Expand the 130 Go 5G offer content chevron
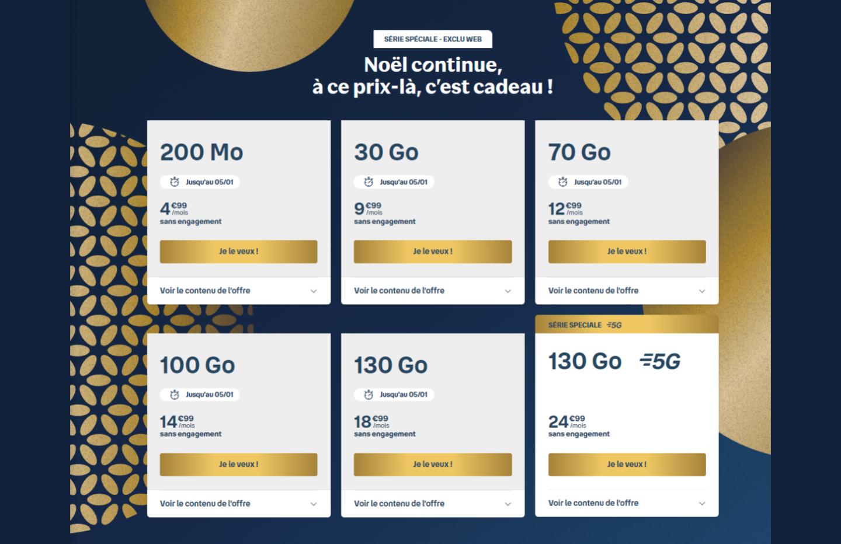Screen dimensions: 841x544 click(702, 503)
